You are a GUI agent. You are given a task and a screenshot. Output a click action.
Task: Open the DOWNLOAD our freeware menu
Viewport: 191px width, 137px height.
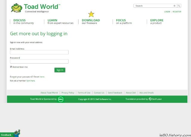91,22
